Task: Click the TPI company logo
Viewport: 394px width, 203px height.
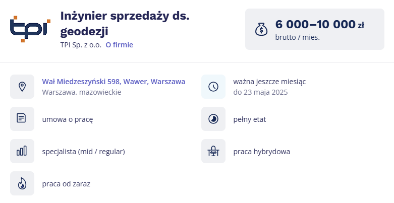Action: click(x=30, y=29)
